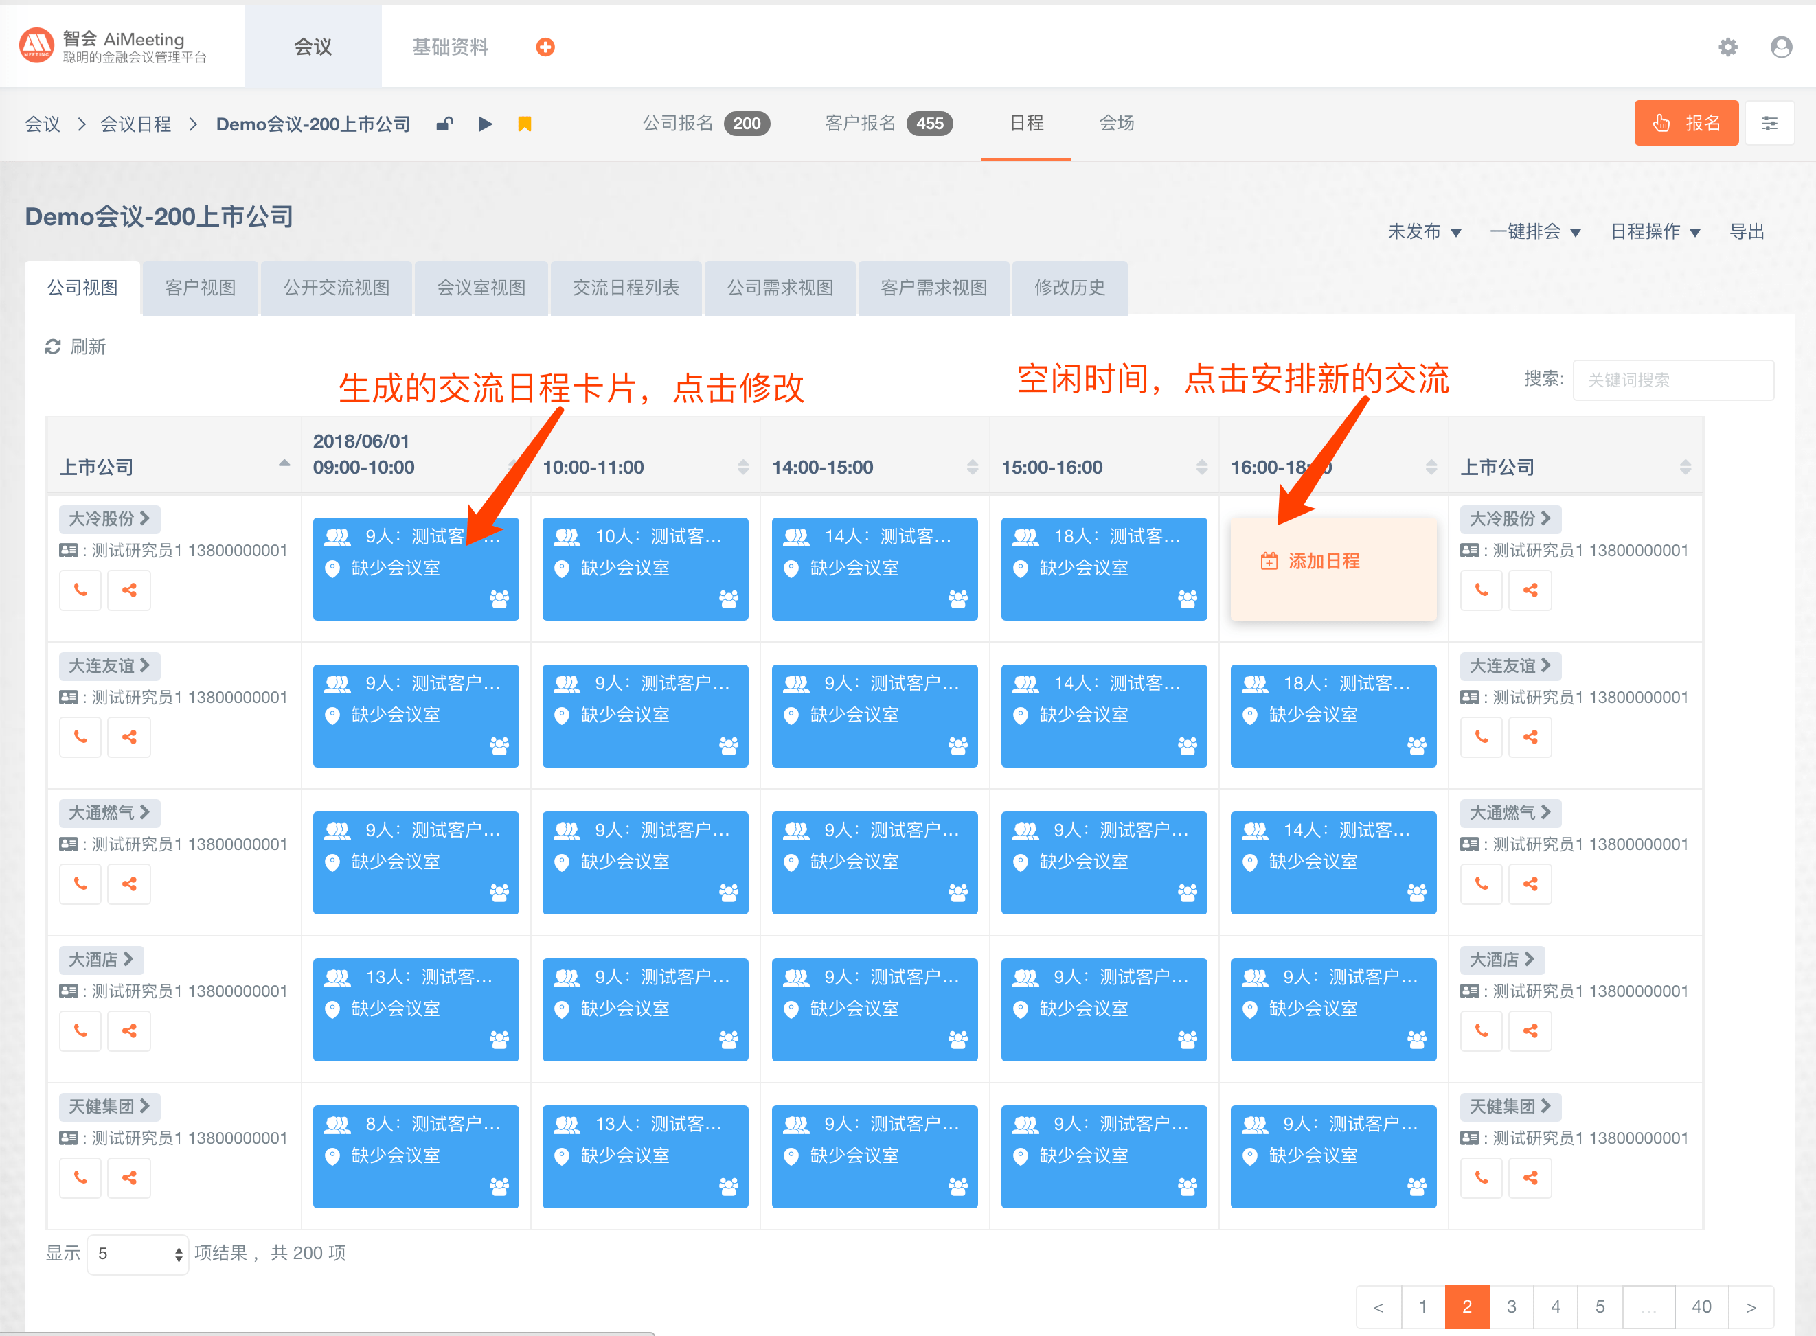Open the 日程操作 dropdown
This screenshot has width=1816, height=1336.
coord(1655,232)
